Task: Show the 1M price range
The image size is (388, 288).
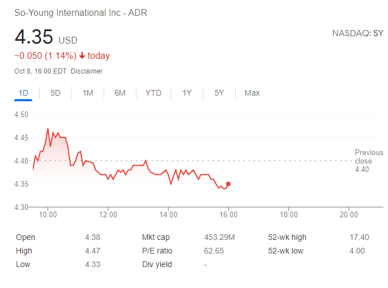Action: pos(88,93)
